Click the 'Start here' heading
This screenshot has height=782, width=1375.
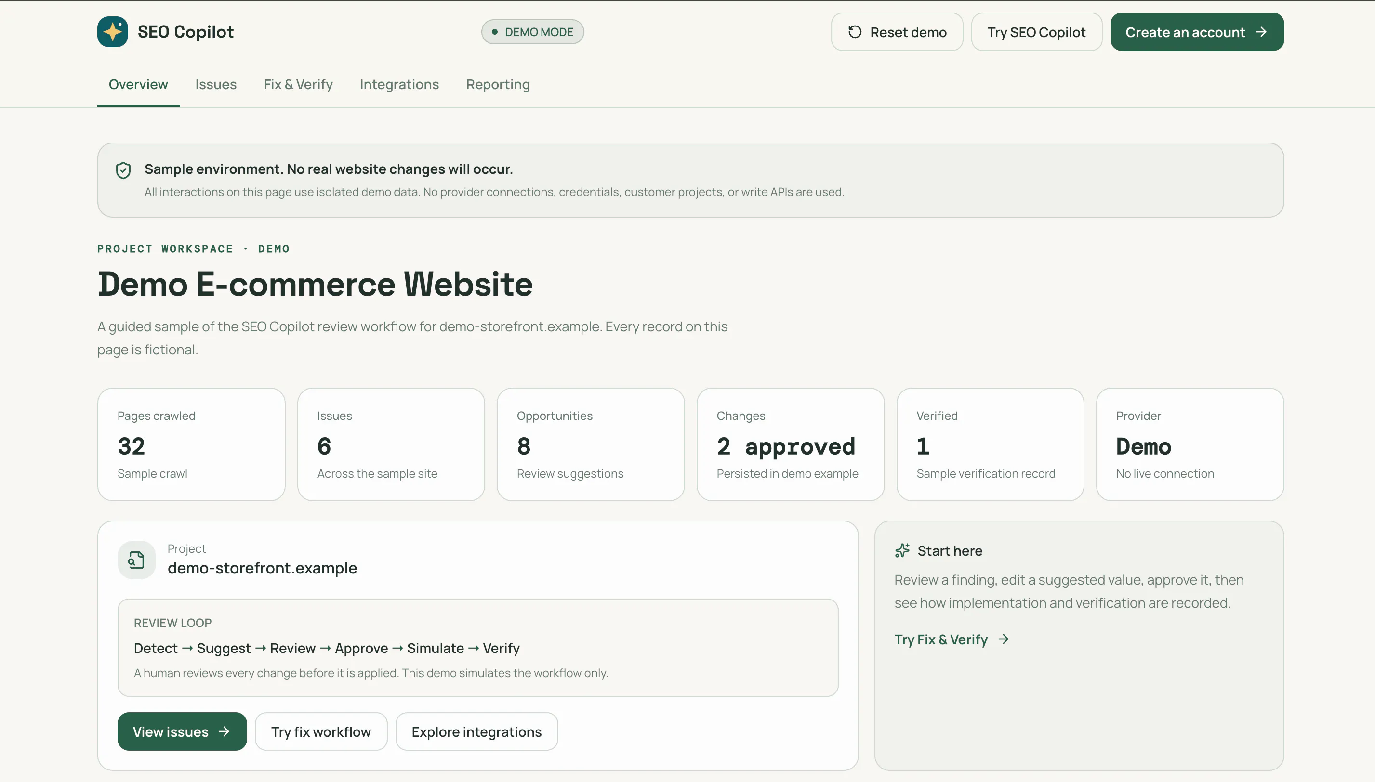pyautogui.click(x=950, y=550)
